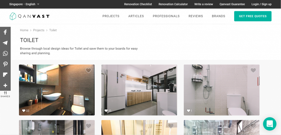Viewport: 281px width, 135px height.
Task: Open the PROJECTS navigation menu
Action: (x=111, y=16)
